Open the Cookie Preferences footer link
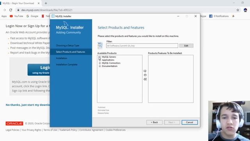This screenshot has width=250, height=141. pyautogui.click(x=116, y=130)
